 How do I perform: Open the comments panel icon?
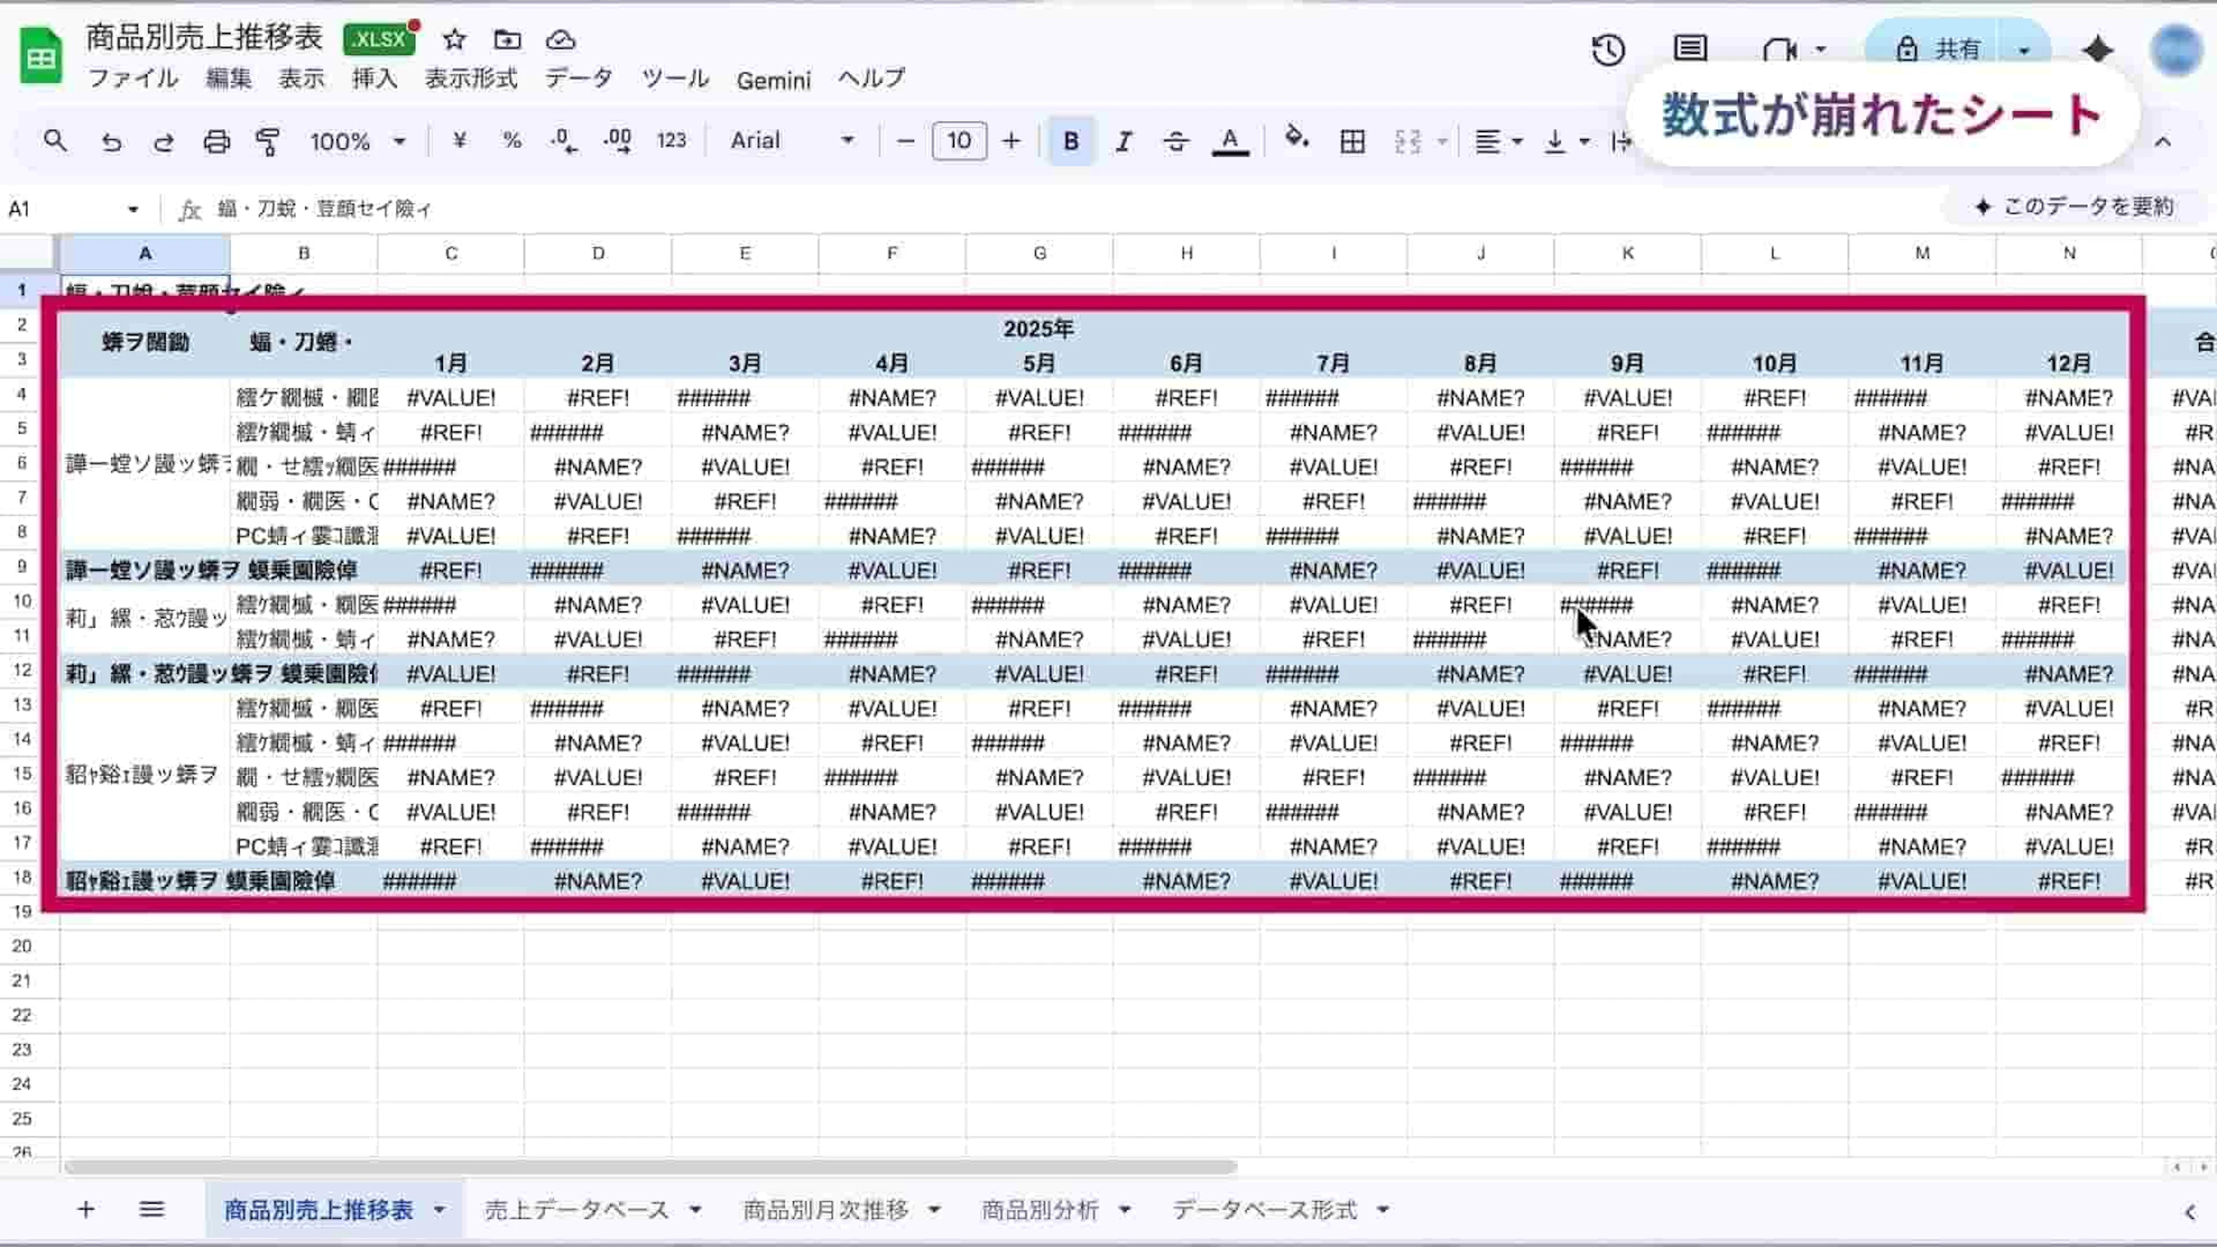point(1689,48)
